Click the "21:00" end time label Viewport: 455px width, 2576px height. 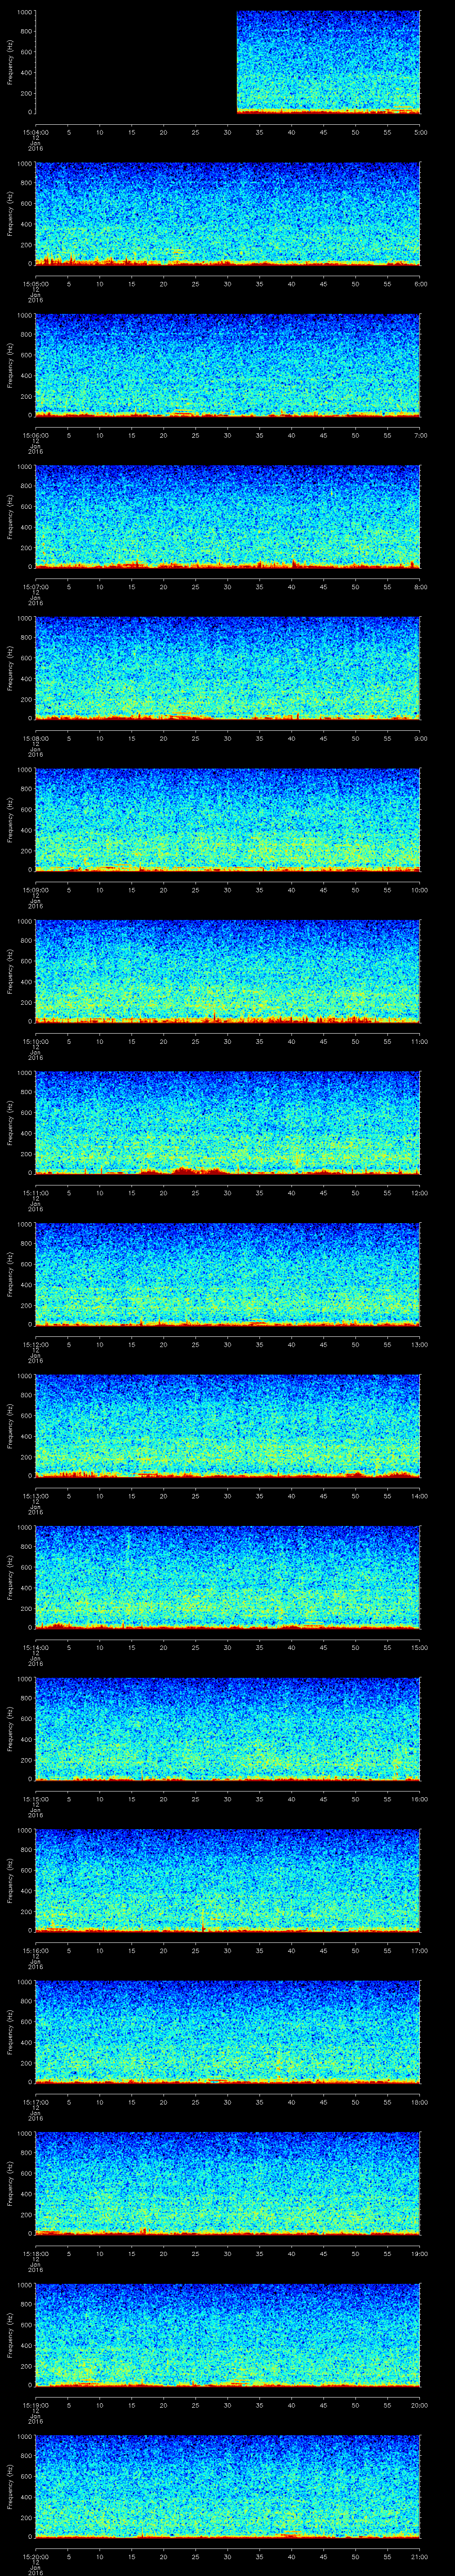419,2556
